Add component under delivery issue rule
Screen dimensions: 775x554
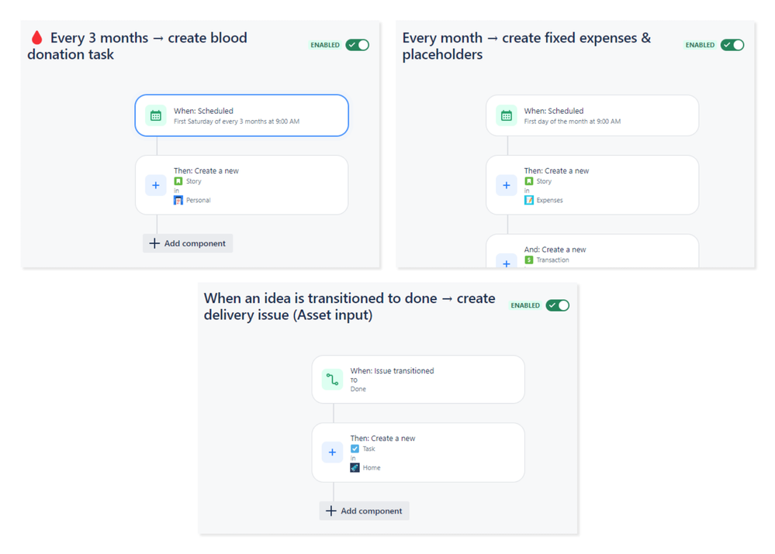coord(365,511)
